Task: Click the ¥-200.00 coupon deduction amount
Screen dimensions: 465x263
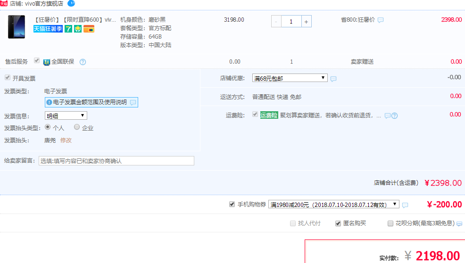Action: coord(444,205)
